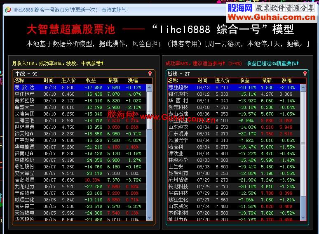Select the 广东明珠 row

(234, 134)
